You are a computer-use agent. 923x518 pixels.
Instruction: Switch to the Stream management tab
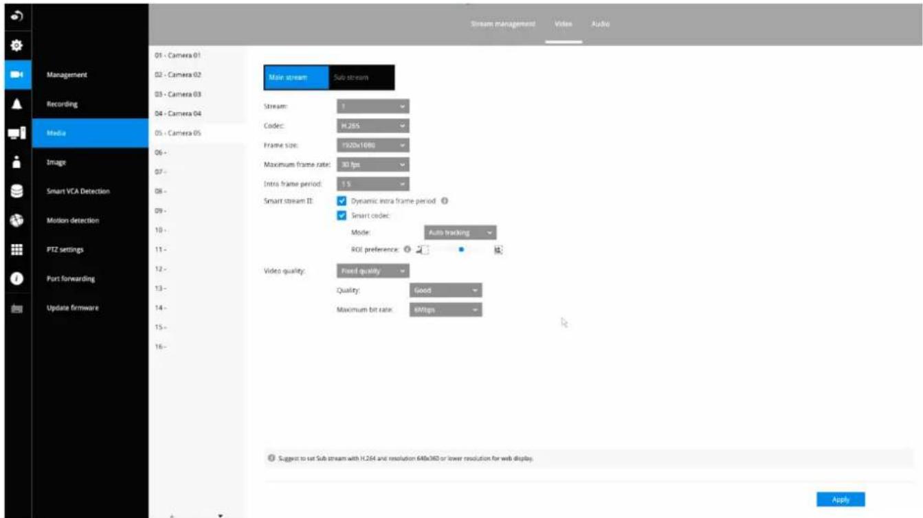click(502, 24)
